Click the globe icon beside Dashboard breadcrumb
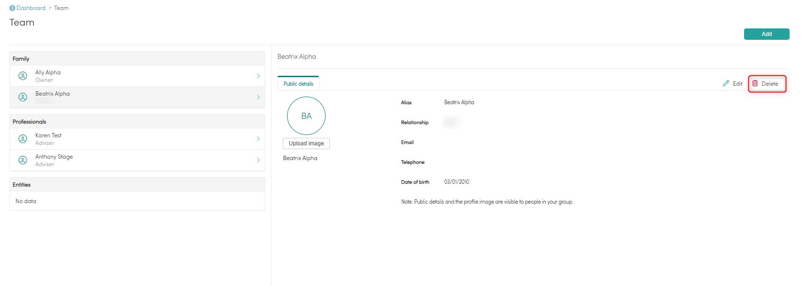Image resolution: width=801 pixels, height=286 pixels. [x=12, y=8]
